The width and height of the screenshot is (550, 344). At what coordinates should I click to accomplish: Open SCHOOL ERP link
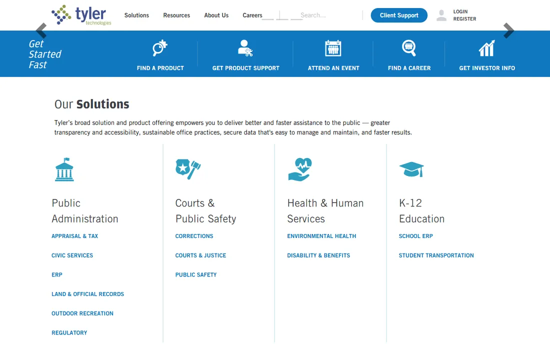415,236
